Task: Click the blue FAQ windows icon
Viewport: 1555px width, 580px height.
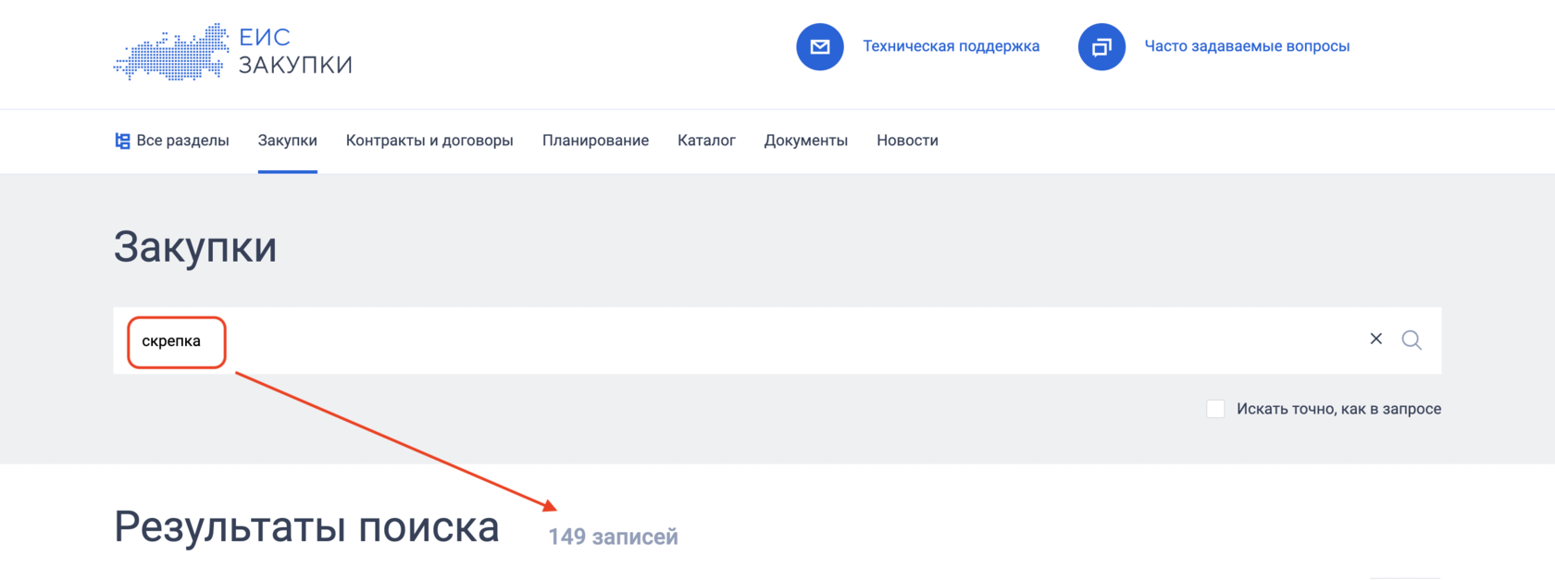Action: [1101, 46]
